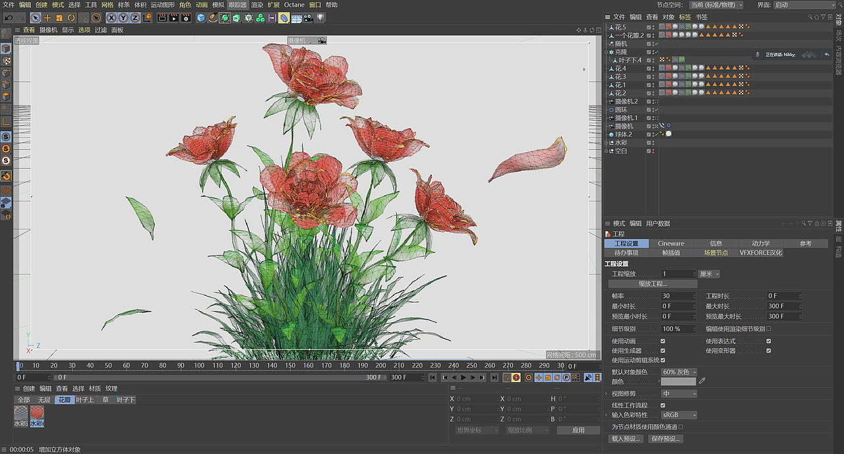This screenshot has height=454, width=844.
Task: Click the 载入预设... button
Action: tap(626, 439)
